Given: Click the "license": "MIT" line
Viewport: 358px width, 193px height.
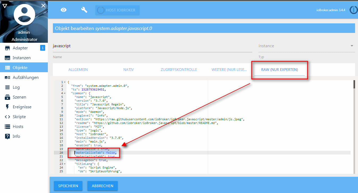Looking at the screenshot, I should pyautogui.click(x=89, y=127).
